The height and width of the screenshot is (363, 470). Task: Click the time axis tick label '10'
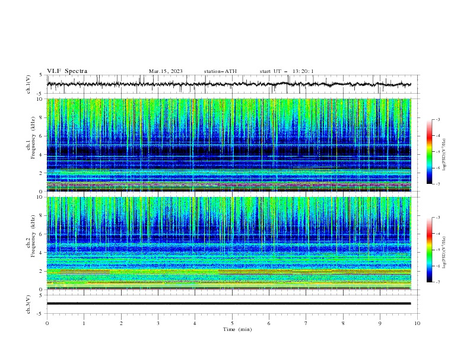(417, 323)
